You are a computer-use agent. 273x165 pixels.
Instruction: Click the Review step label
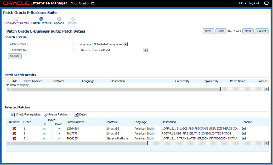click(73, 23)
